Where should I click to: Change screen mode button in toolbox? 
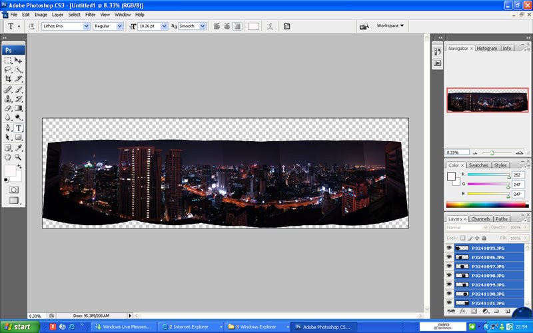point(13,200)
